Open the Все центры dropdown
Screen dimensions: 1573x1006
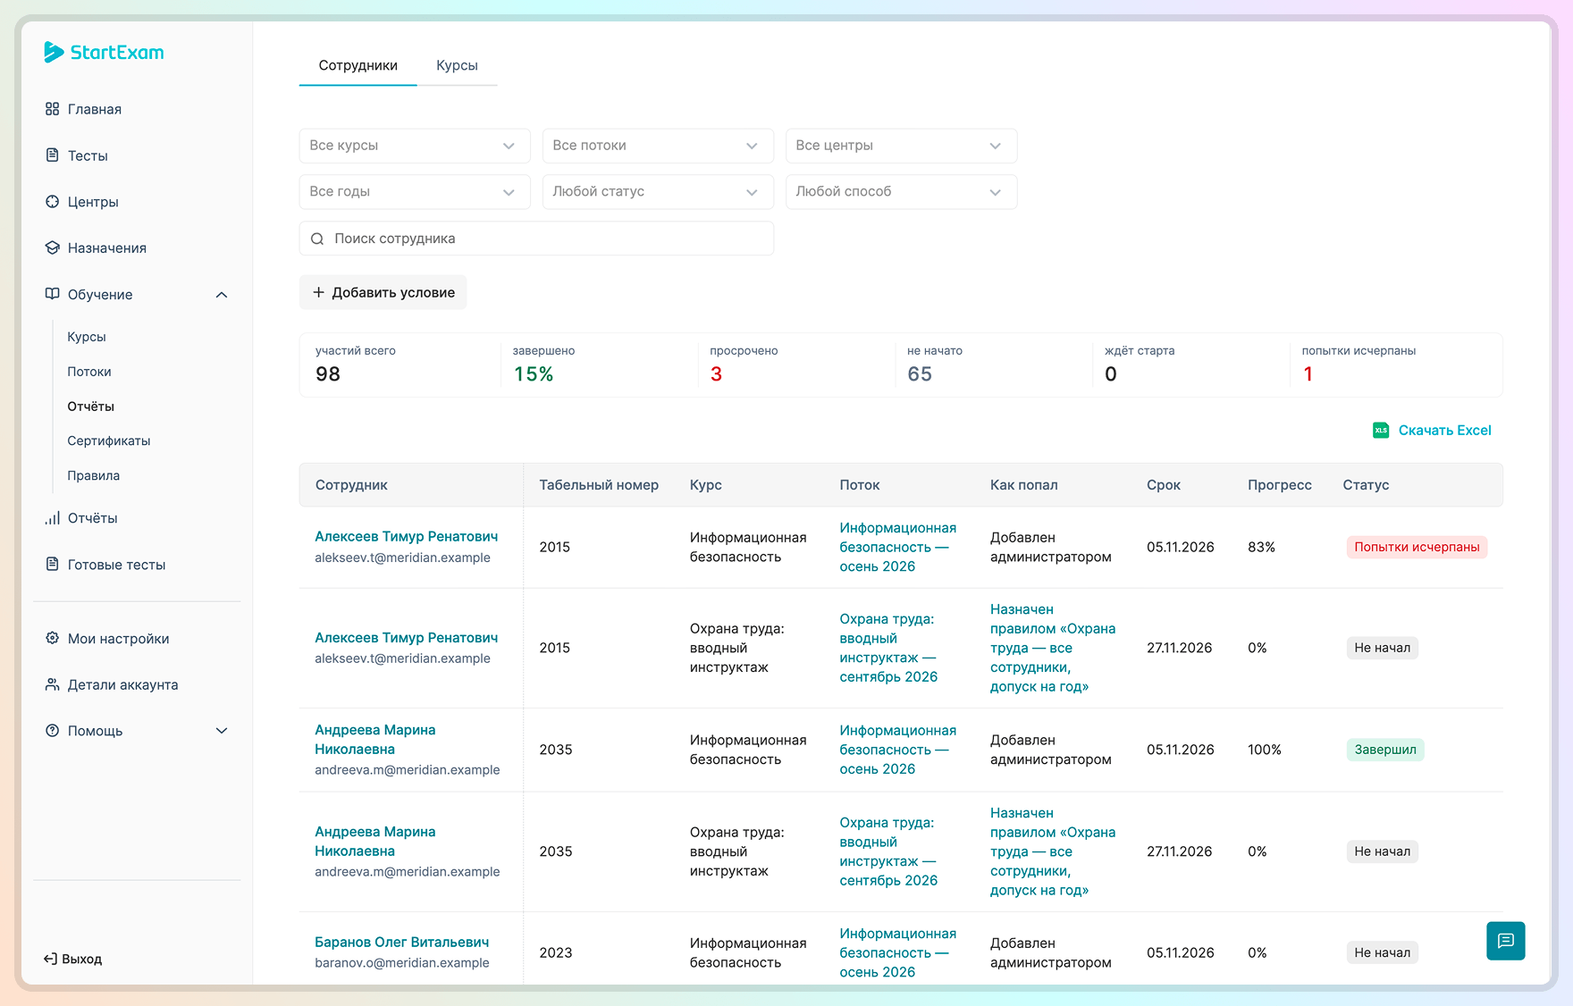(901, 146)
